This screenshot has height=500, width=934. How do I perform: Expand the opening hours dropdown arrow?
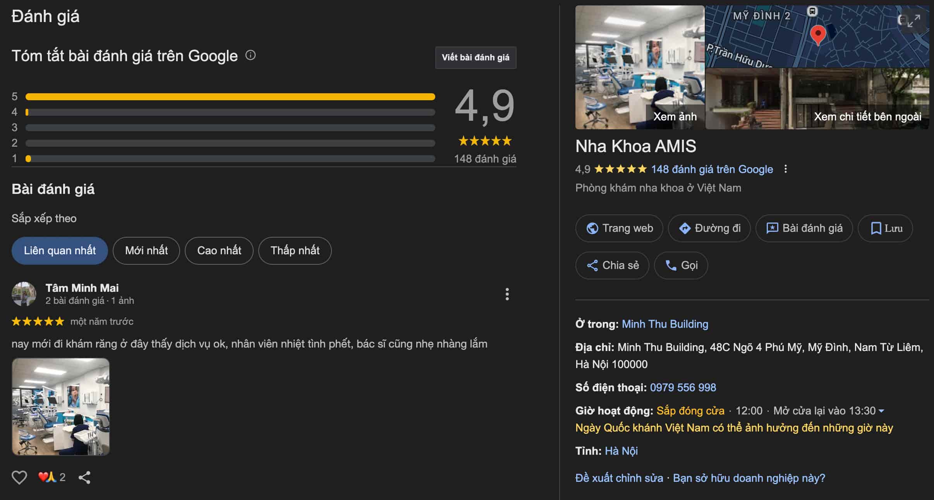click(882, 411)
